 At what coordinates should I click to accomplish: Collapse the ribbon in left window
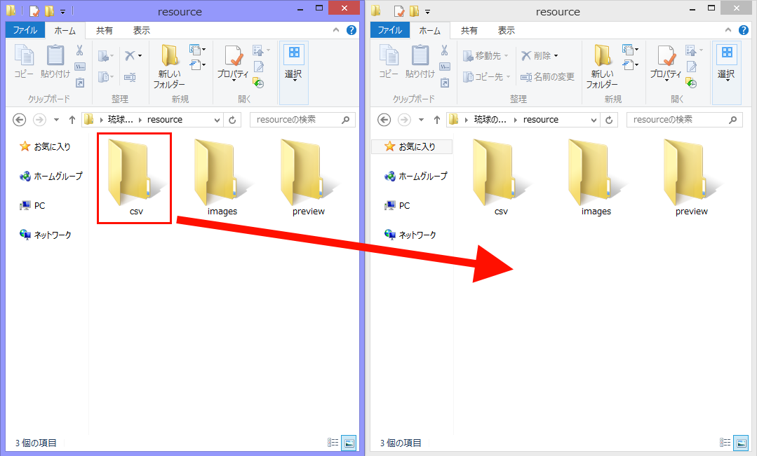[x=336, y=30]
